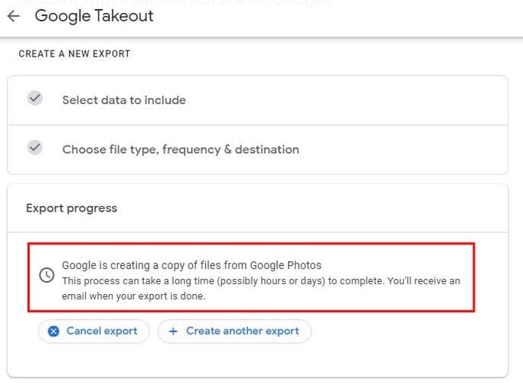The height and width of the screenshot is (383, 523).
Task: Click the blue X icon on Cancel export
Action: (x=54, y=331)
